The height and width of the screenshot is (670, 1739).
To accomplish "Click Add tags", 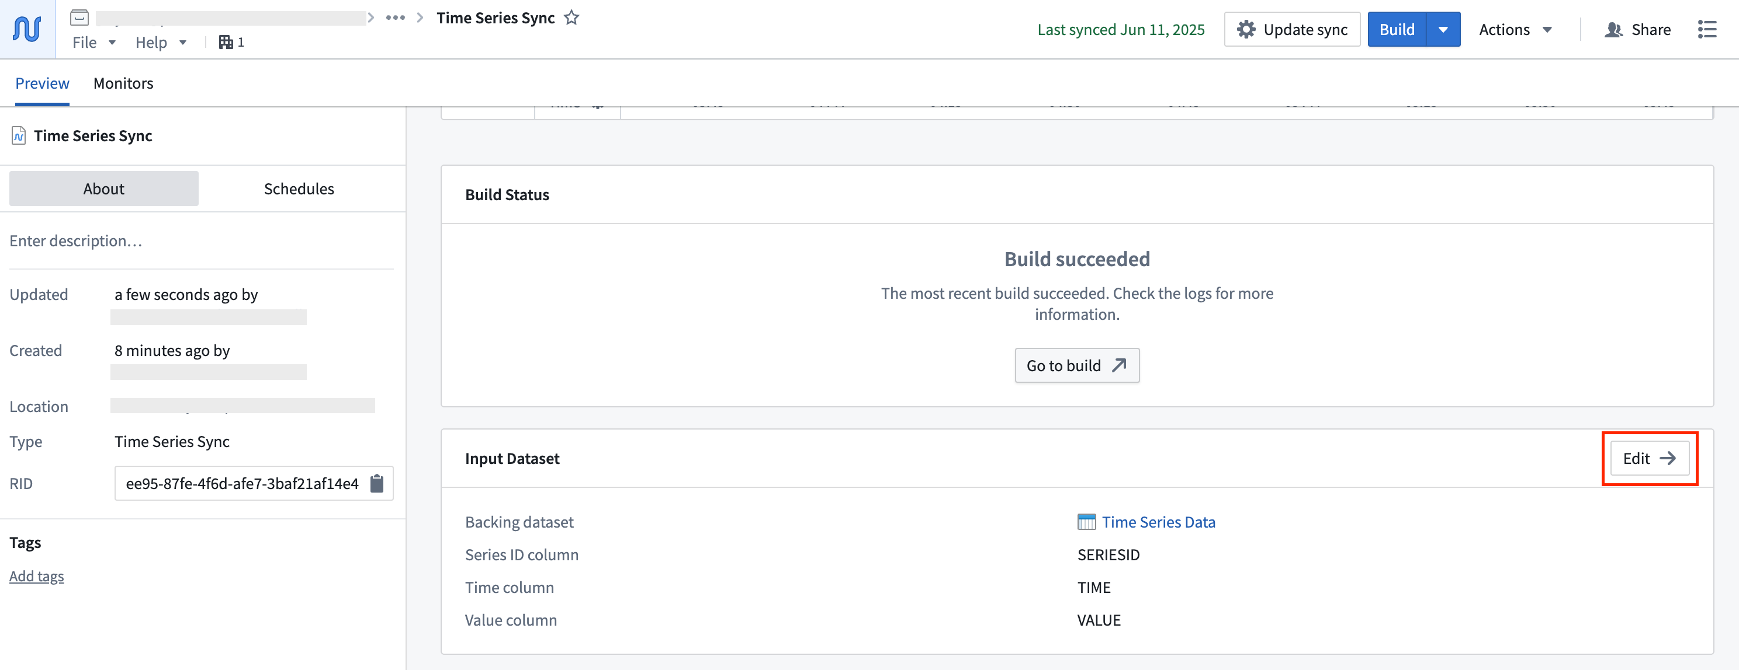I will (x=36, y=575).
